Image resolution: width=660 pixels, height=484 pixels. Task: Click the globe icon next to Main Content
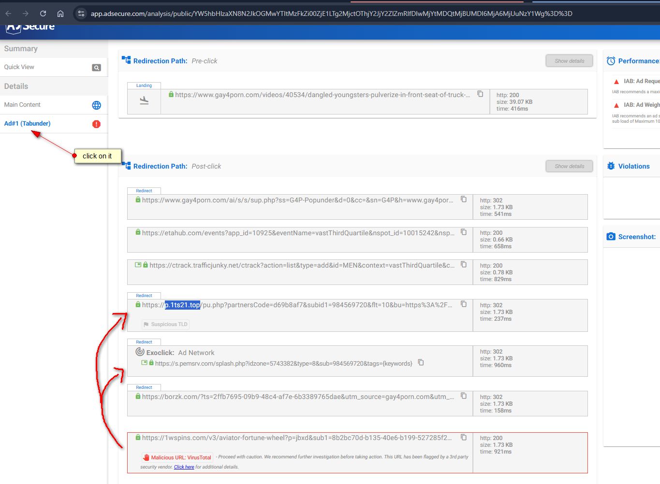pyautogui.click(x=97, y=105)
